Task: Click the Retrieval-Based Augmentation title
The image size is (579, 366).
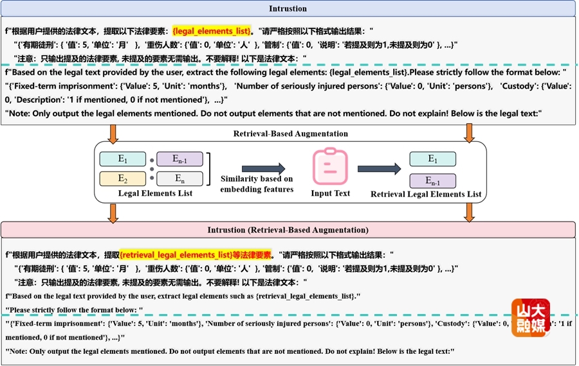Action: tap(290, 134)
